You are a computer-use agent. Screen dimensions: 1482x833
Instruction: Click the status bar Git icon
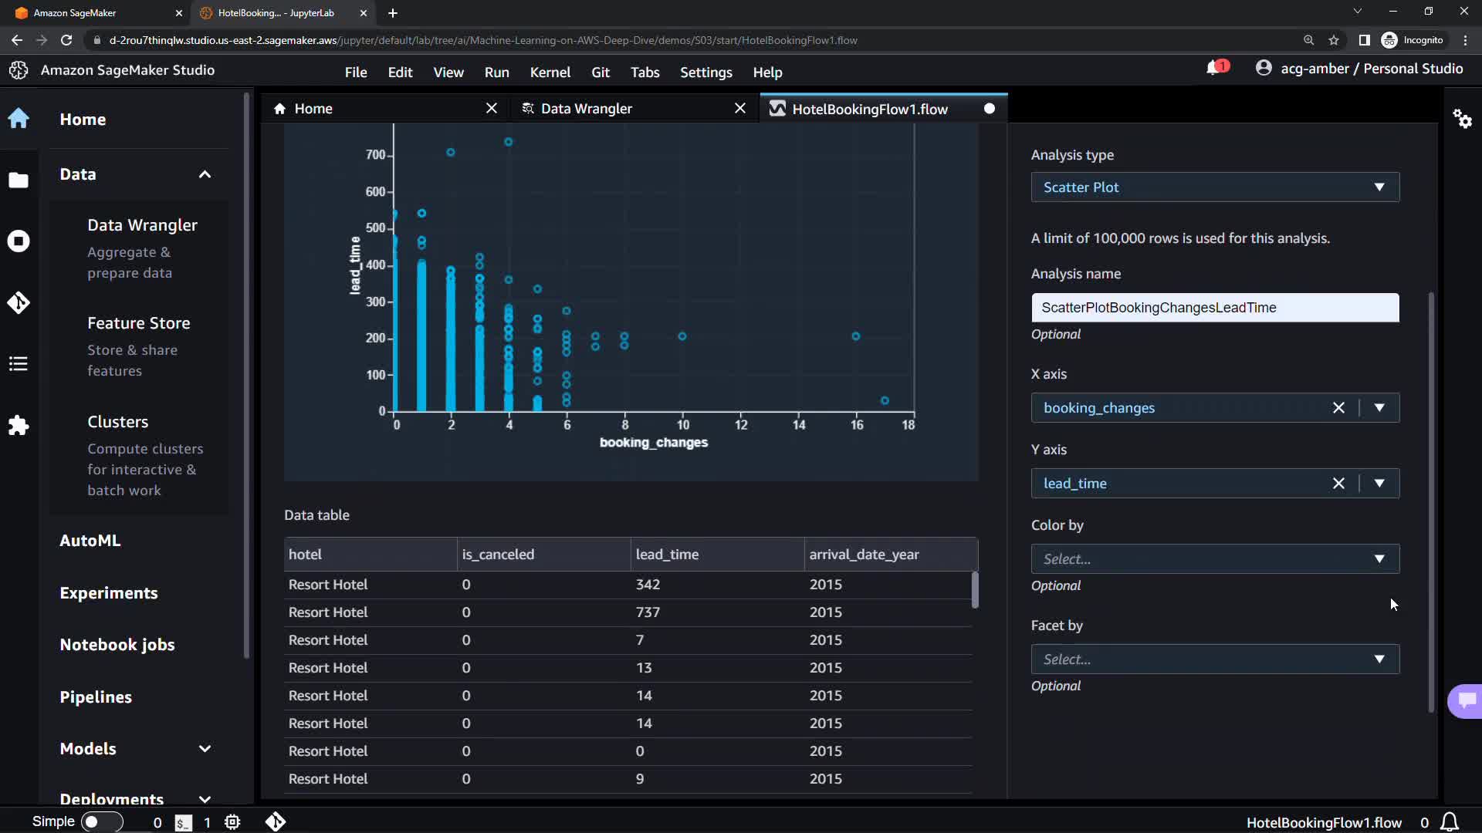tap(276, 822)
